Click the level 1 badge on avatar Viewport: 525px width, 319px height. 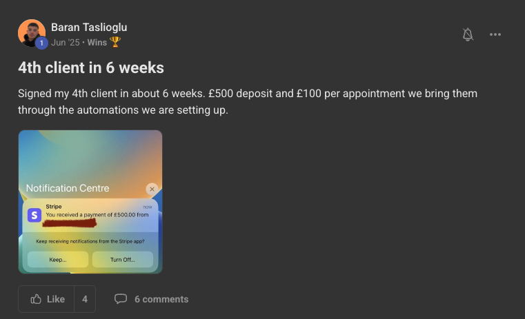pos(41,43)
